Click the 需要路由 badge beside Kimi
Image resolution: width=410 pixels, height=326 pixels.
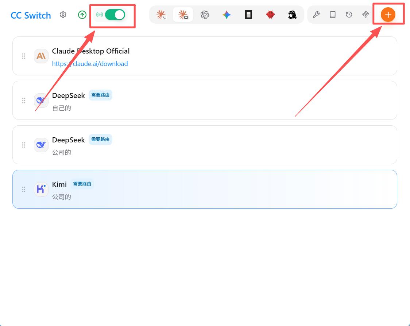click(82, 184)
